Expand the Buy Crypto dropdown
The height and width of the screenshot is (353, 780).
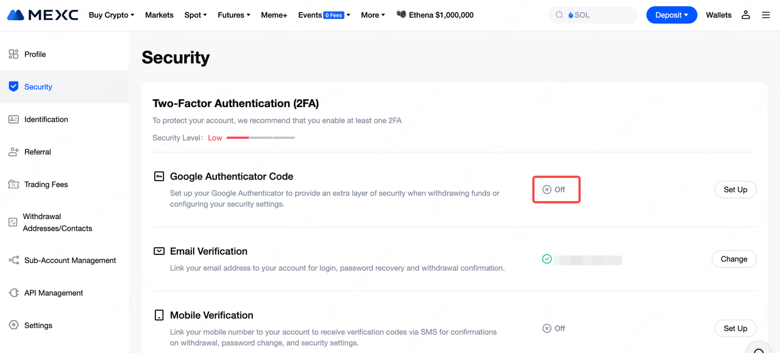(x=112, y=15)
